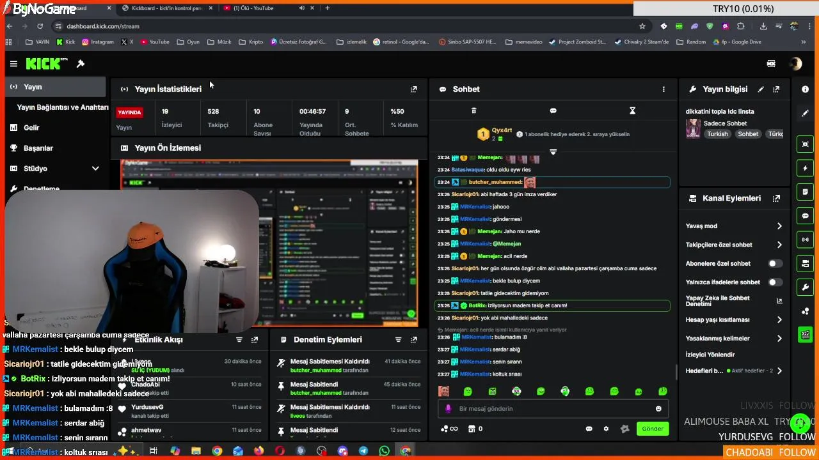Edit stream info with the Yayın bilgisi pencil
The width and height of the screenshot is (819, 460).
point(761,89)
